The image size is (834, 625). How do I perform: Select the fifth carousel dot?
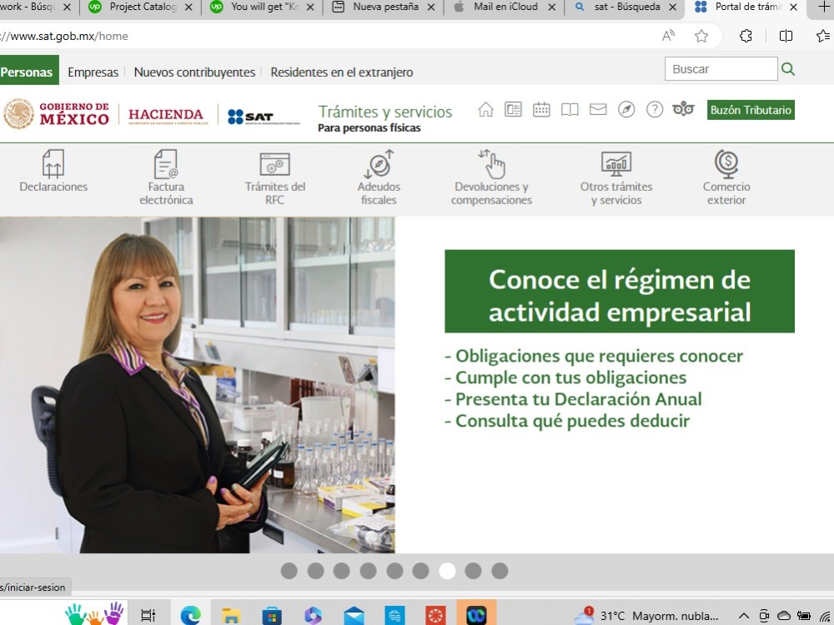394,571
